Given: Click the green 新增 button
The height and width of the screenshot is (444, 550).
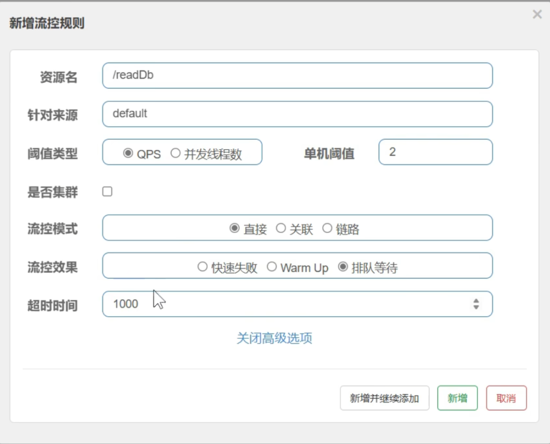Looking at the screenshot, I should (x=458, y=398).
